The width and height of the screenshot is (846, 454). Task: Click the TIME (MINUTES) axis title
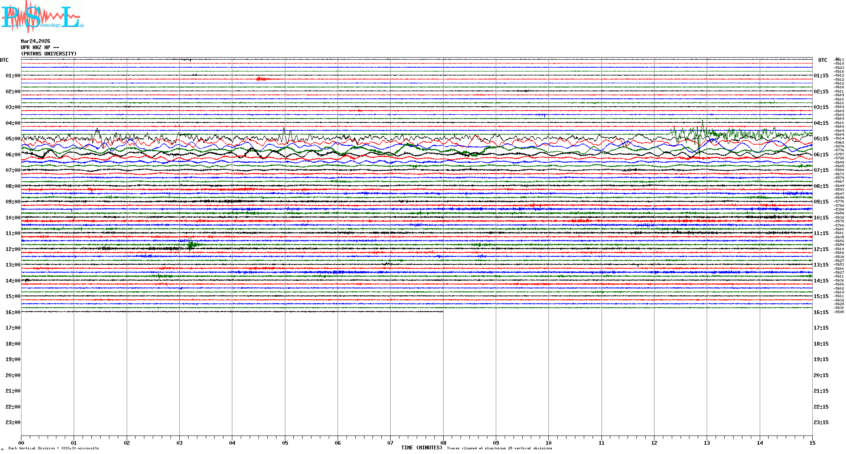click(x=422, y=448)
